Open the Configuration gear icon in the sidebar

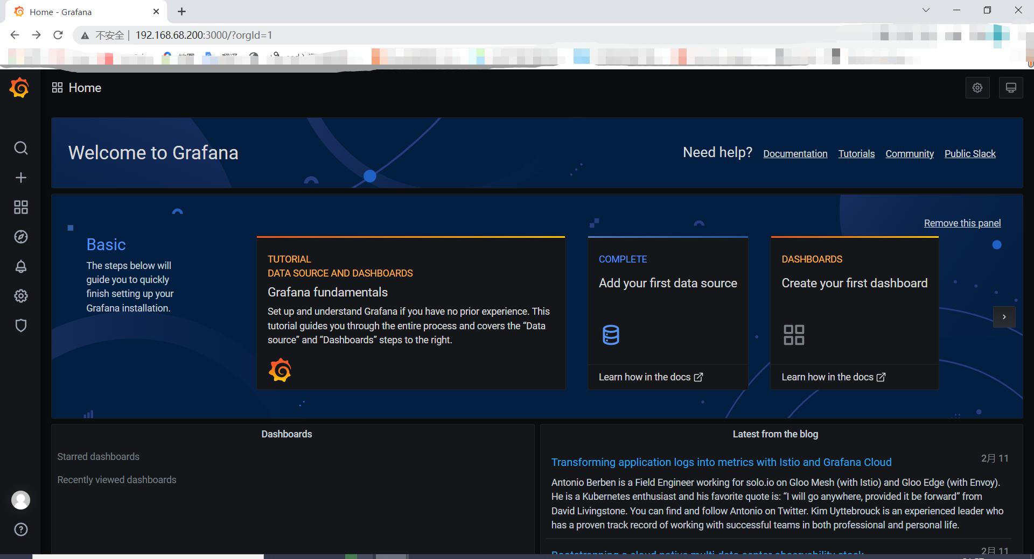(20, 296)
